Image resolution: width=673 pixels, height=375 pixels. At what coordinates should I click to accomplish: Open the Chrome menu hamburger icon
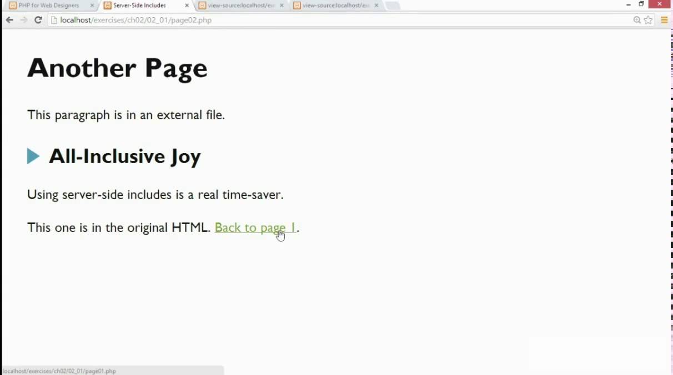click(664, 20)
